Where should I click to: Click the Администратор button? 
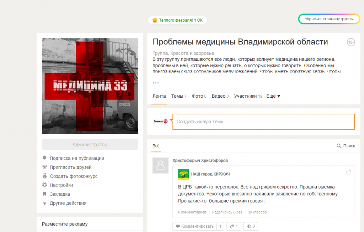point(90,145)
